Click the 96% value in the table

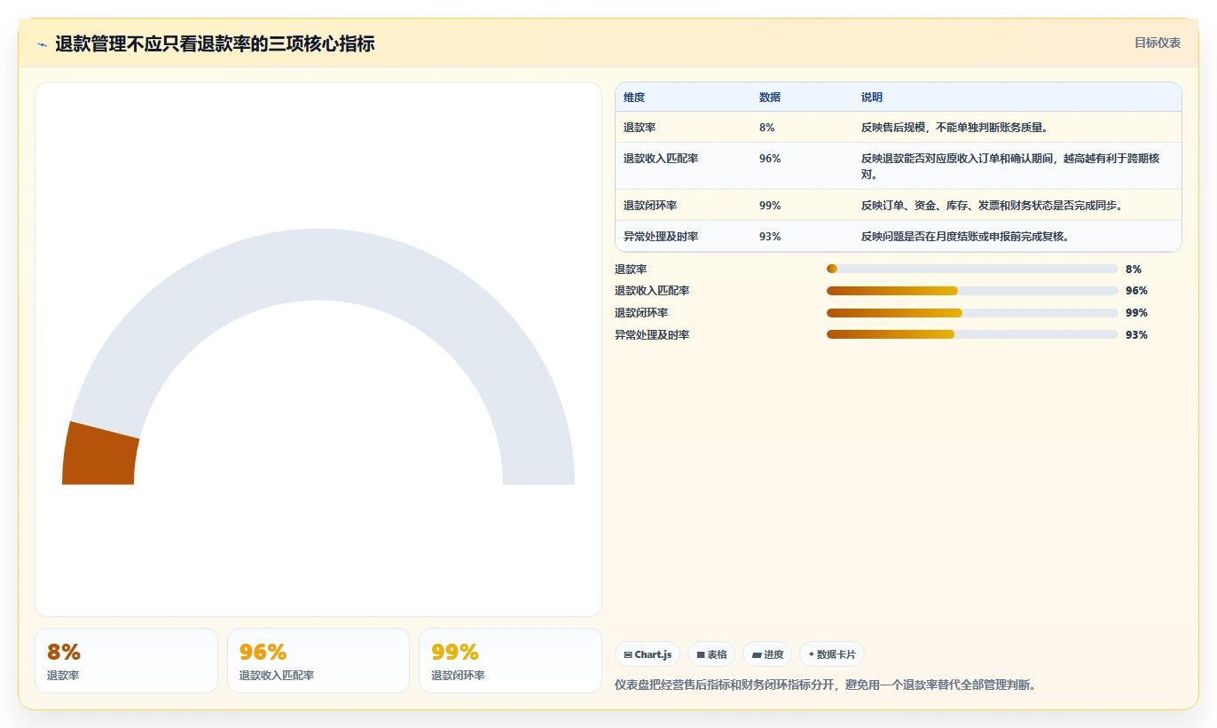770,159
